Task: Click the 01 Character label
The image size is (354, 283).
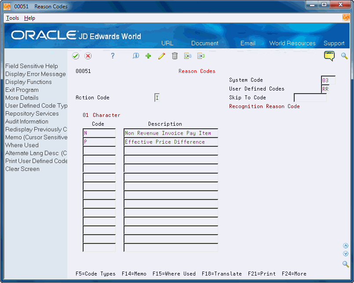Action: point(102,115)
